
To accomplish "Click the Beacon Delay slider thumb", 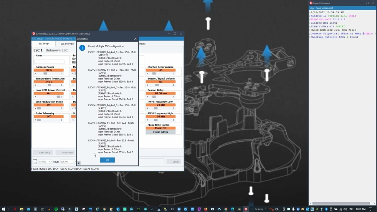I will (x=154, y=97).
